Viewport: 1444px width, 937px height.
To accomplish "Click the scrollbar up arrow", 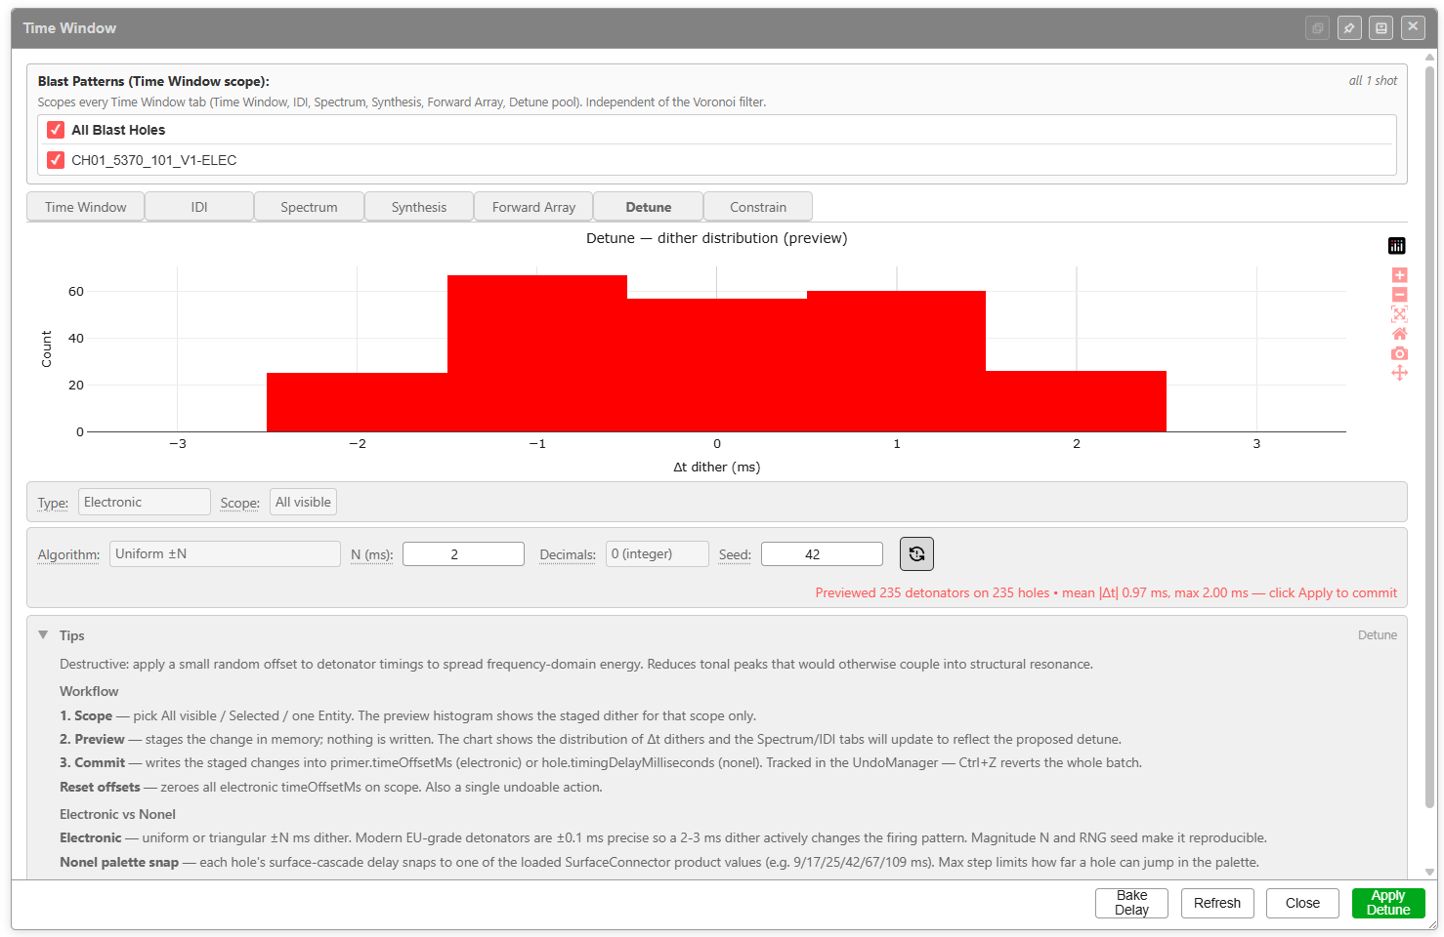I will [x=1430, y=57].
